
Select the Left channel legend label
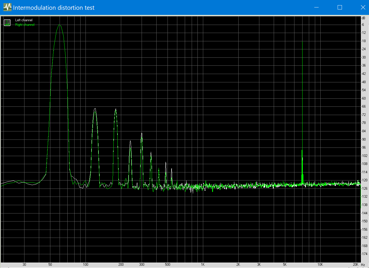click(x=24, y=20)
